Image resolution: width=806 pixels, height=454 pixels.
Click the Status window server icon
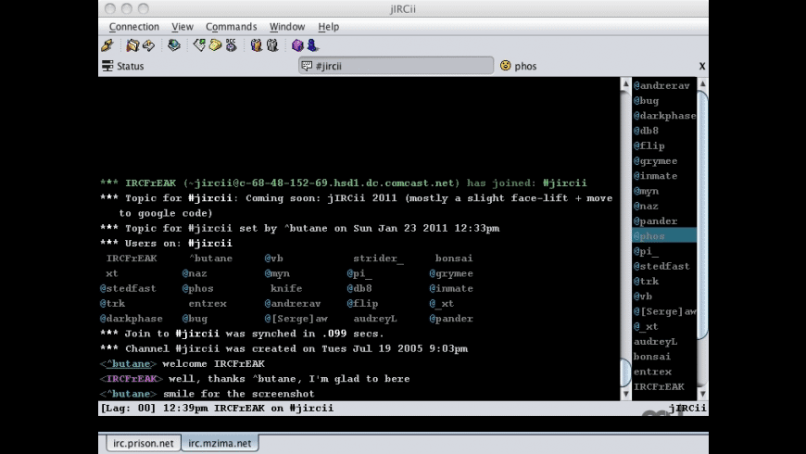click(107, 66)
